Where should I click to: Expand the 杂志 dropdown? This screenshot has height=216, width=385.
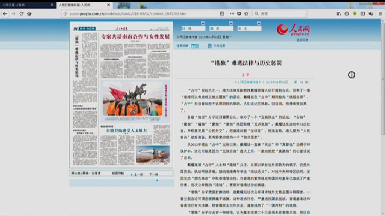(x=259, y=24)
